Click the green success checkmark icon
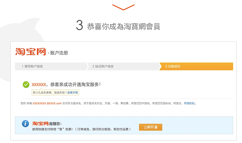This screenshot has height=143, width=242. 26,85
